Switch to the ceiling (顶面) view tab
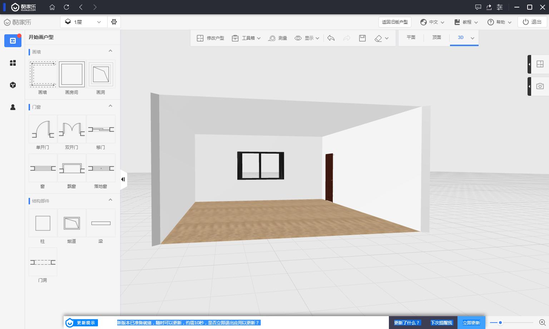549x329 pixels. pos(436,38)
